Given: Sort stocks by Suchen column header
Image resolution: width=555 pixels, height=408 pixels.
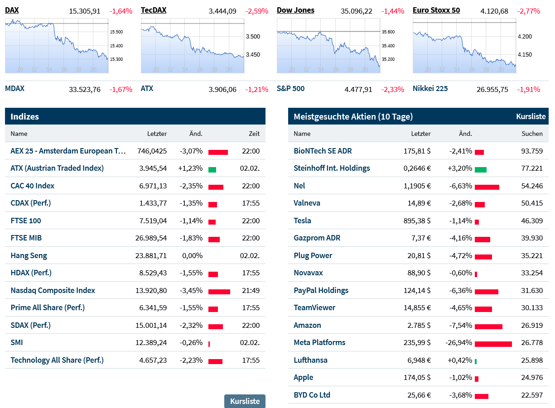Looking at the screenshot, I should (532, 134).
